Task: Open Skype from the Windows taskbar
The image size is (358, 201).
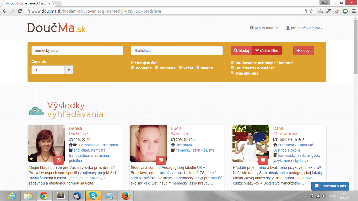Action: click(x=93, y=196)
